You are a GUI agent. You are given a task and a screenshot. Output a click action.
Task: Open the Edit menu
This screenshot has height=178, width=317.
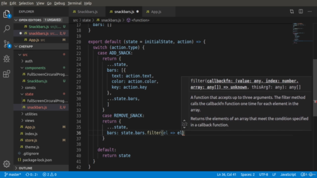(13, 3)
